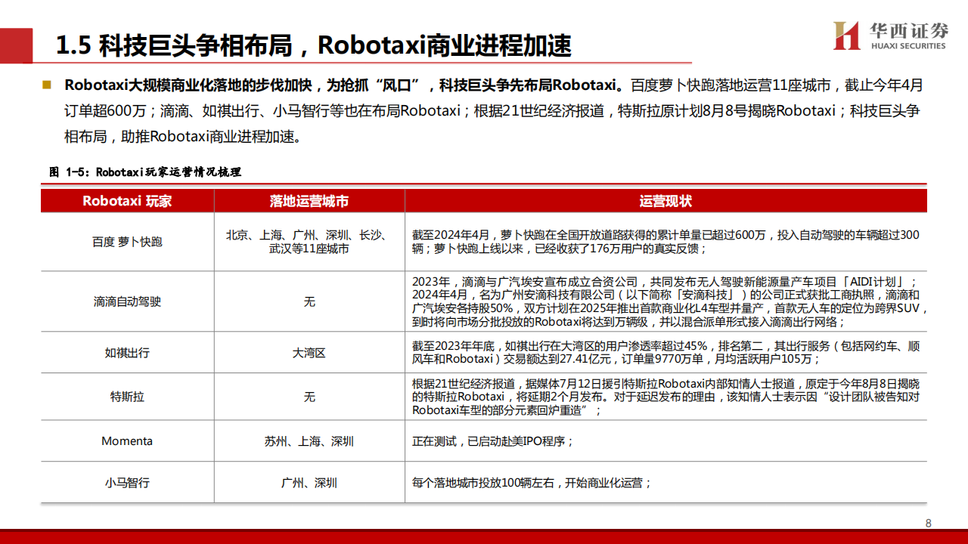Click the 苏州、上海、深圳 city cell
968x544 pixels.
(x=309, y=441)
